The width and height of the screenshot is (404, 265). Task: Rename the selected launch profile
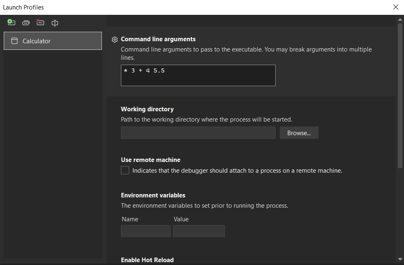tap(54, 23)
